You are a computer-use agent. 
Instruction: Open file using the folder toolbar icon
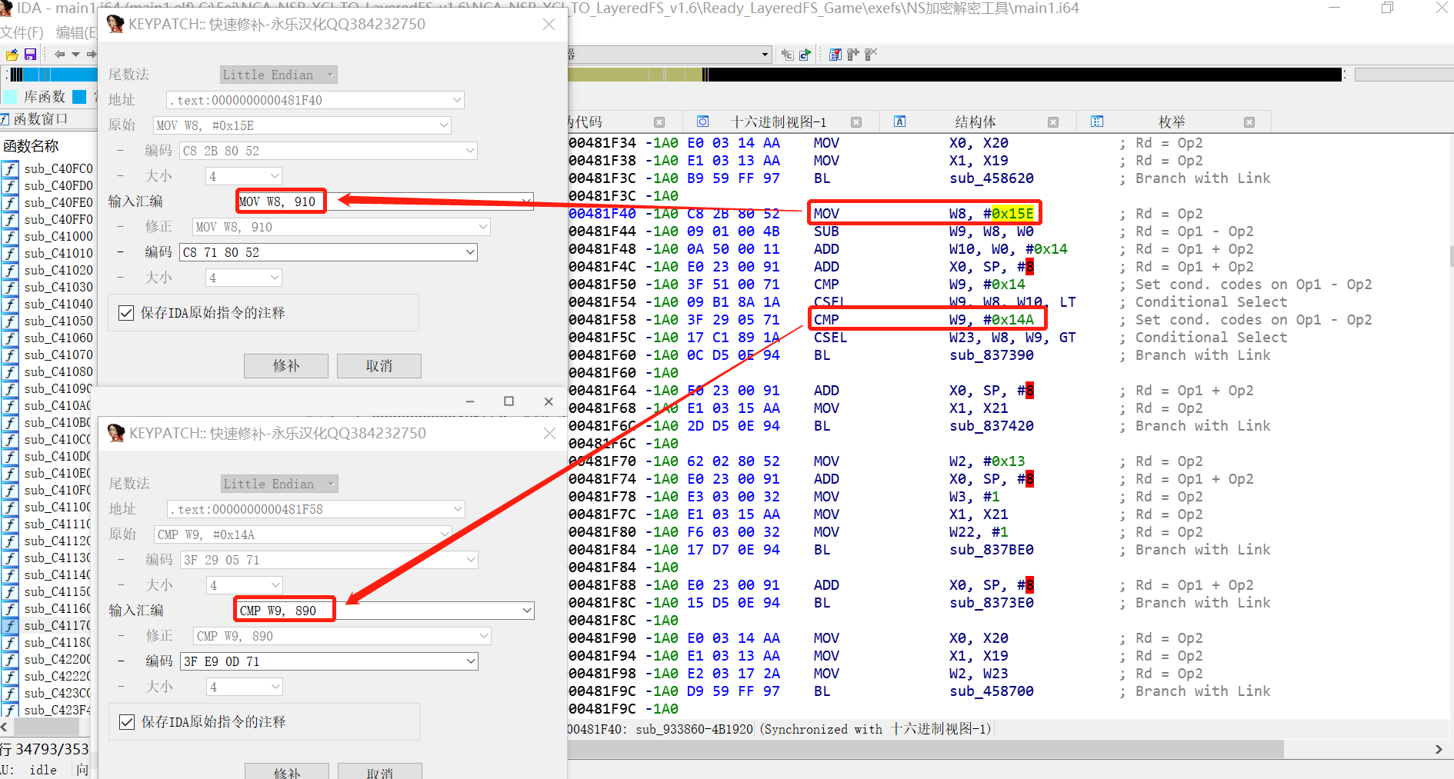point(12,55)
